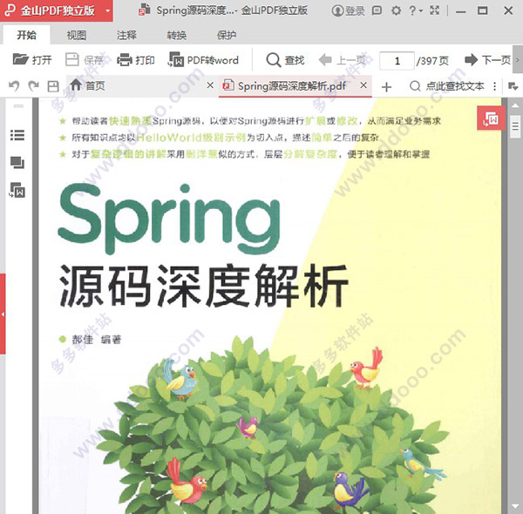Switch to the 转换 ribbon tab
This screenshot has width=523, height=514.
click(x=176, y=35)
